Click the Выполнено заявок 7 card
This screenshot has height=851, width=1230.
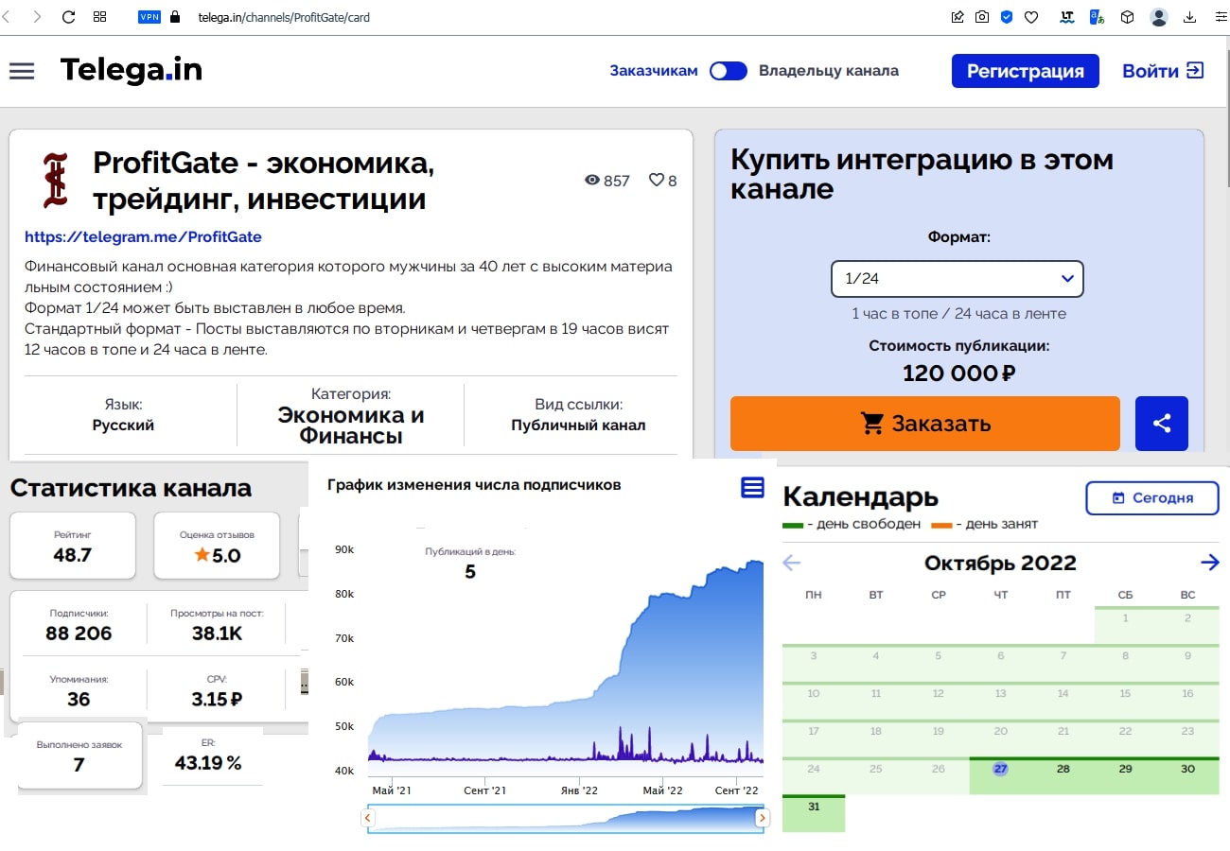point(79,755)
